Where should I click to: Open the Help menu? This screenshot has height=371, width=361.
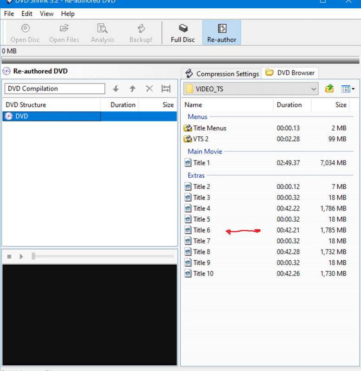68,14
